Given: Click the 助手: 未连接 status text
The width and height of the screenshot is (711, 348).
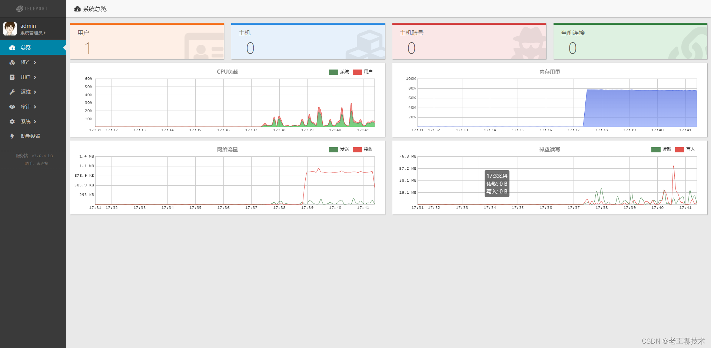Looking at the screenshot, I should click(36, 163).
